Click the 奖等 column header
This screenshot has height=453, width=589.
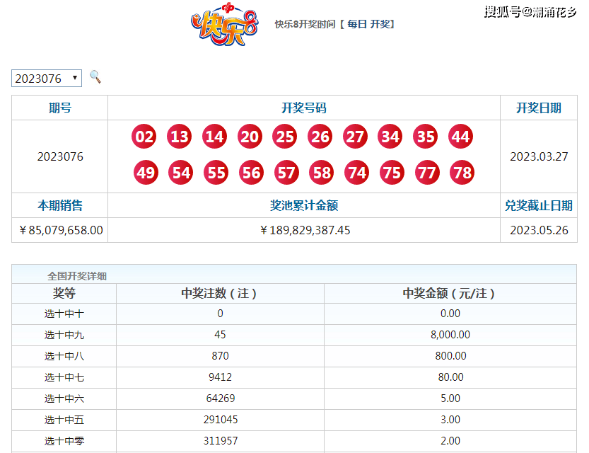click(64, 293)
